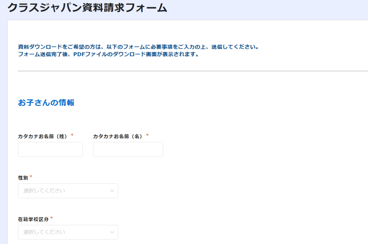Click into the カタカナお名前（姓） input field

tap(50, 149)
